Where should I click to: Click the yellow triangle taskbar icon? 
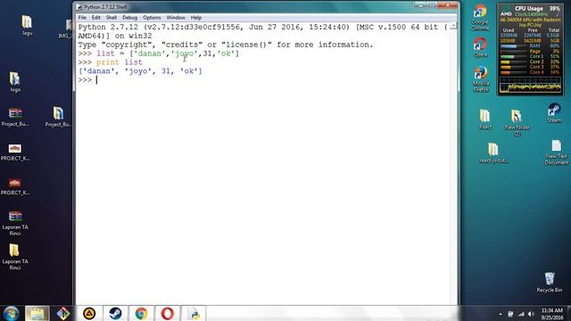click(x=89, y=313)
